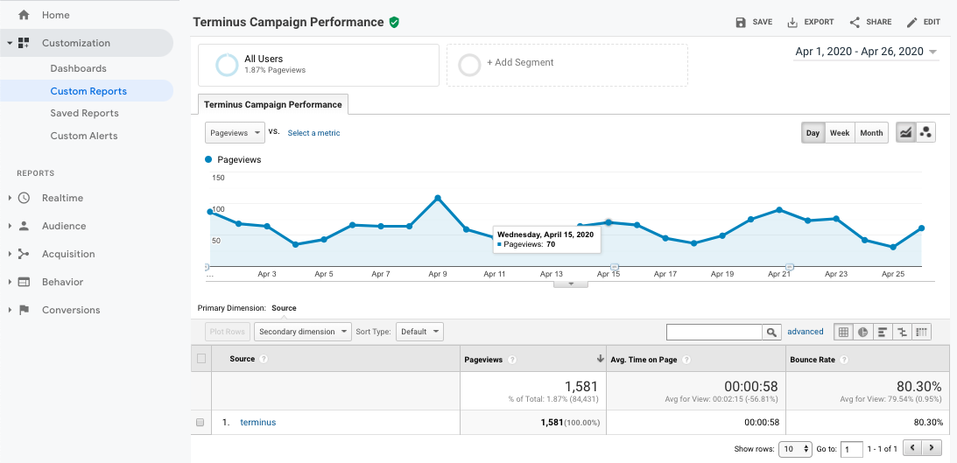Expand the Audience reports arrow

coord(10,227)
